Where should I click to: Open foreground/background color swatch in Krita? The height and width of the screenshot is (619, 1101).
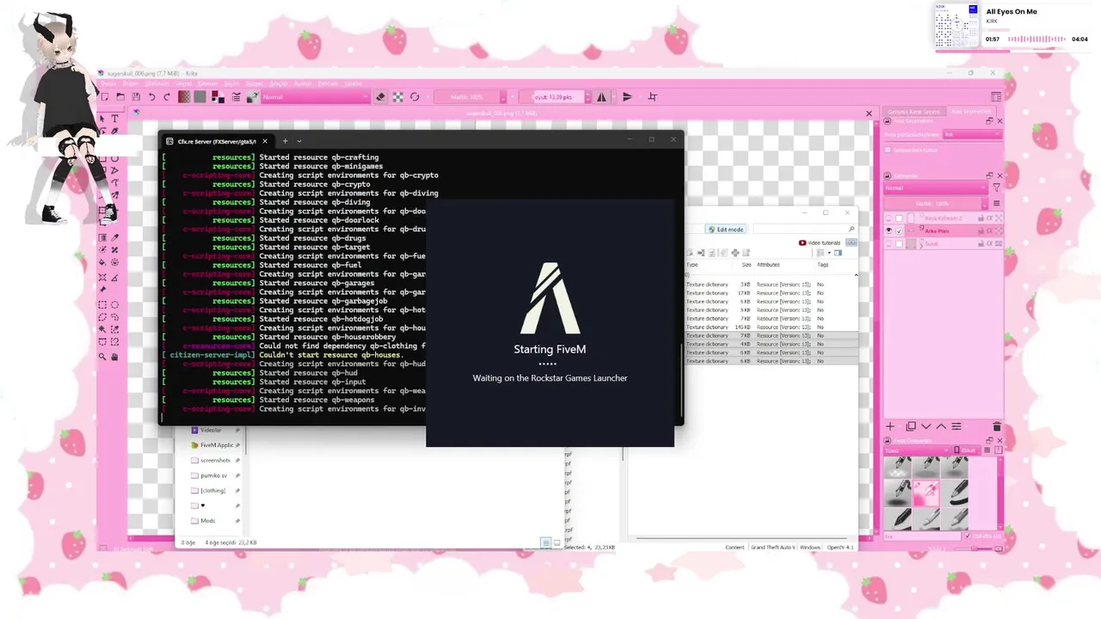click(x=218, y=96)
